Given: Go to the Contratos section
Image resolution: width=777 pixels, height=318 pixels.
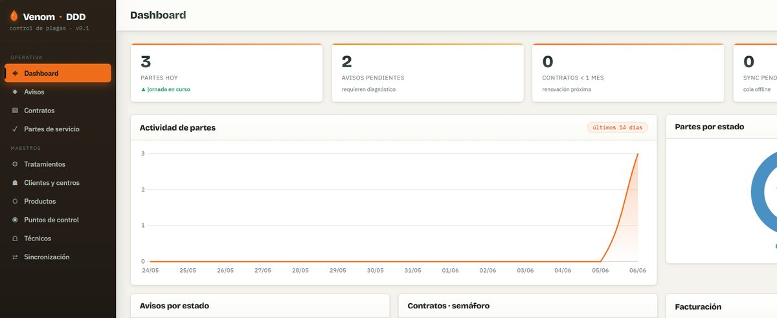Looking at the screenshot, I should click(58, 111).
